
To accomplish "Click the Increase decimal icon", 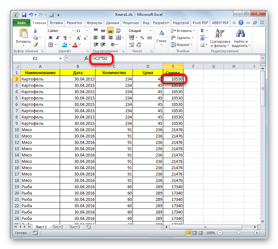I will (x=131, y=45).
